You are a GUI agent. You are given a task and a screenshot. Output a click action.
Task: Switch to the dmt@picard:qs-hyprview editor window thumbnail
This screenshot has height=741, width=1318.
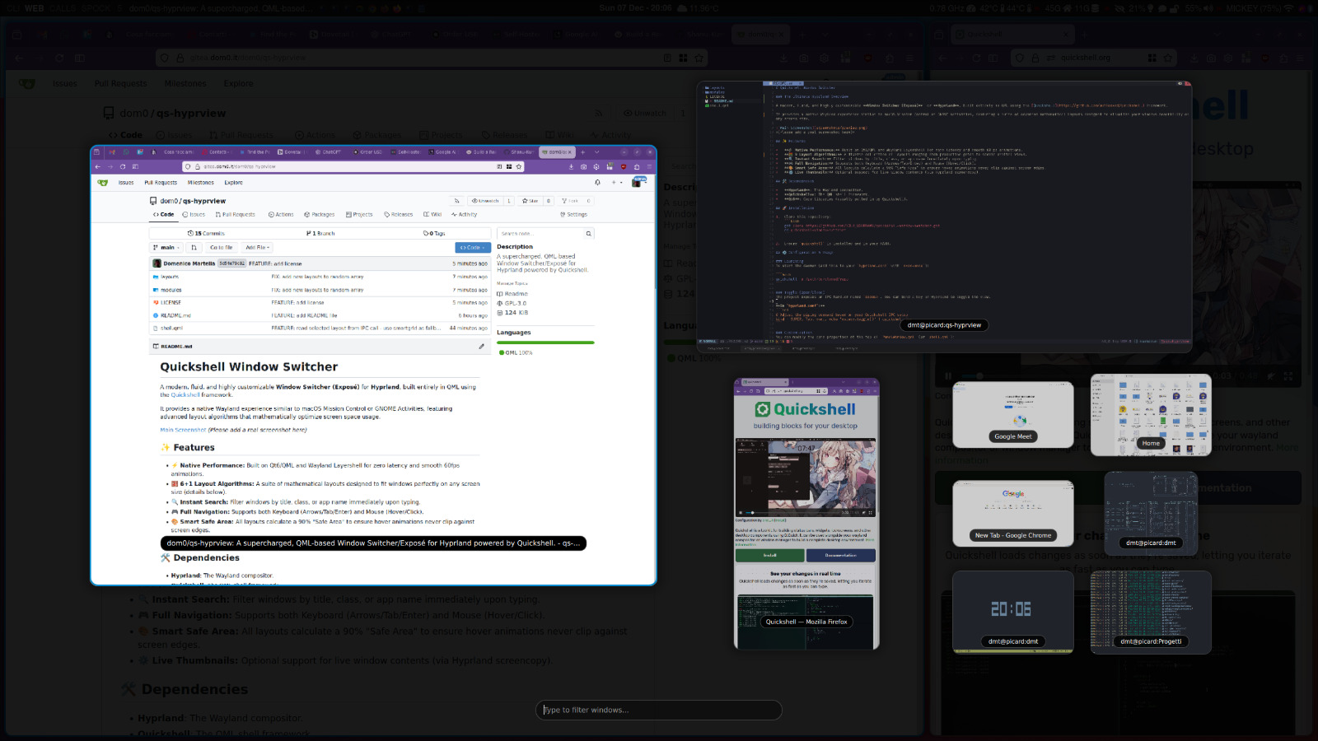tap(944, 217)
